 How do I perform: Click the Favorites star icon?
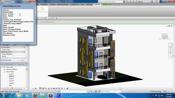133,2
